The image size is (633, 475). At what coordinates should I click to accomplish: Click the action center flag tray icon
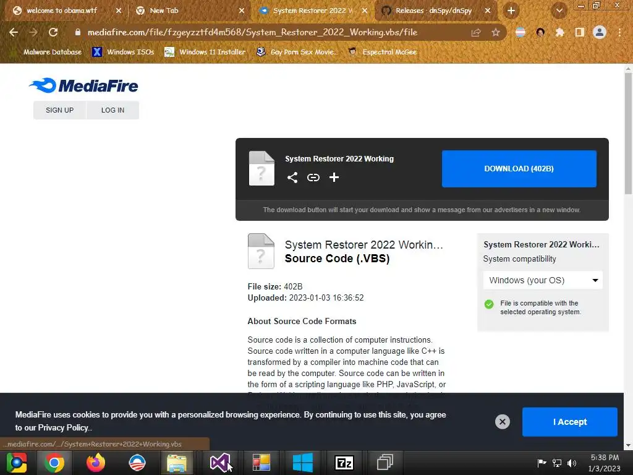tap(542, 463)
